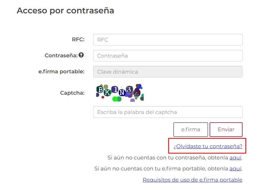Click the "Acceso por contraseña" heading
The height and width of the screenshot is (190, 266).
tap(65, 10)
